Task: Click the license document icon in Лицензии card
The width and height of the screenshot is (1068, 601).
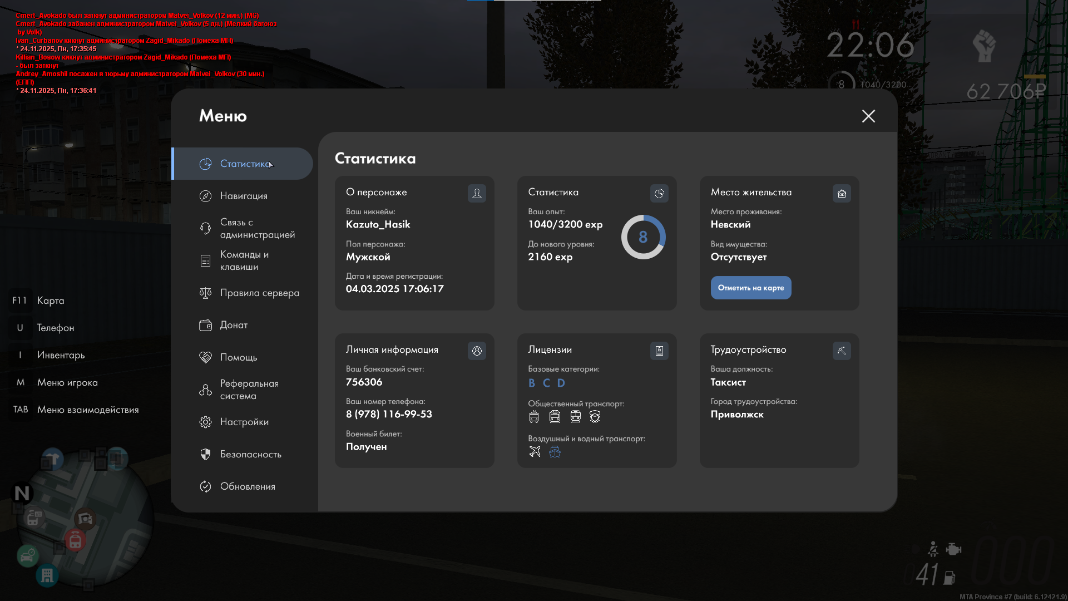Action: tap(659, 351)
